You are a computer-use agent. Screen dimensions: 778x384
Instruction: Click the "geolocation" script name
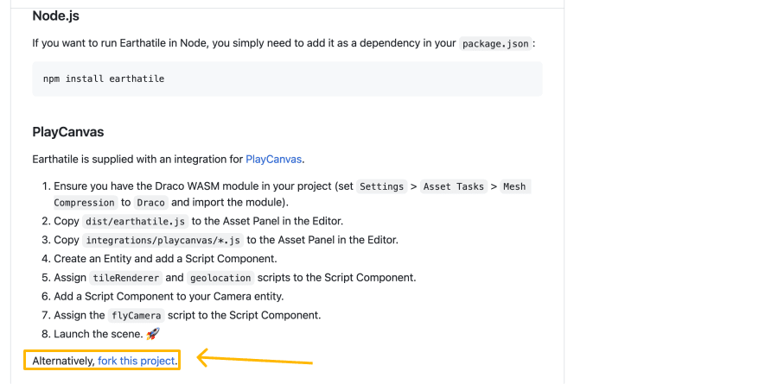point(220,278)
